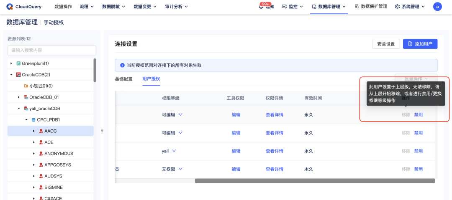Click the 安全设置 button

tap(386, 44)
